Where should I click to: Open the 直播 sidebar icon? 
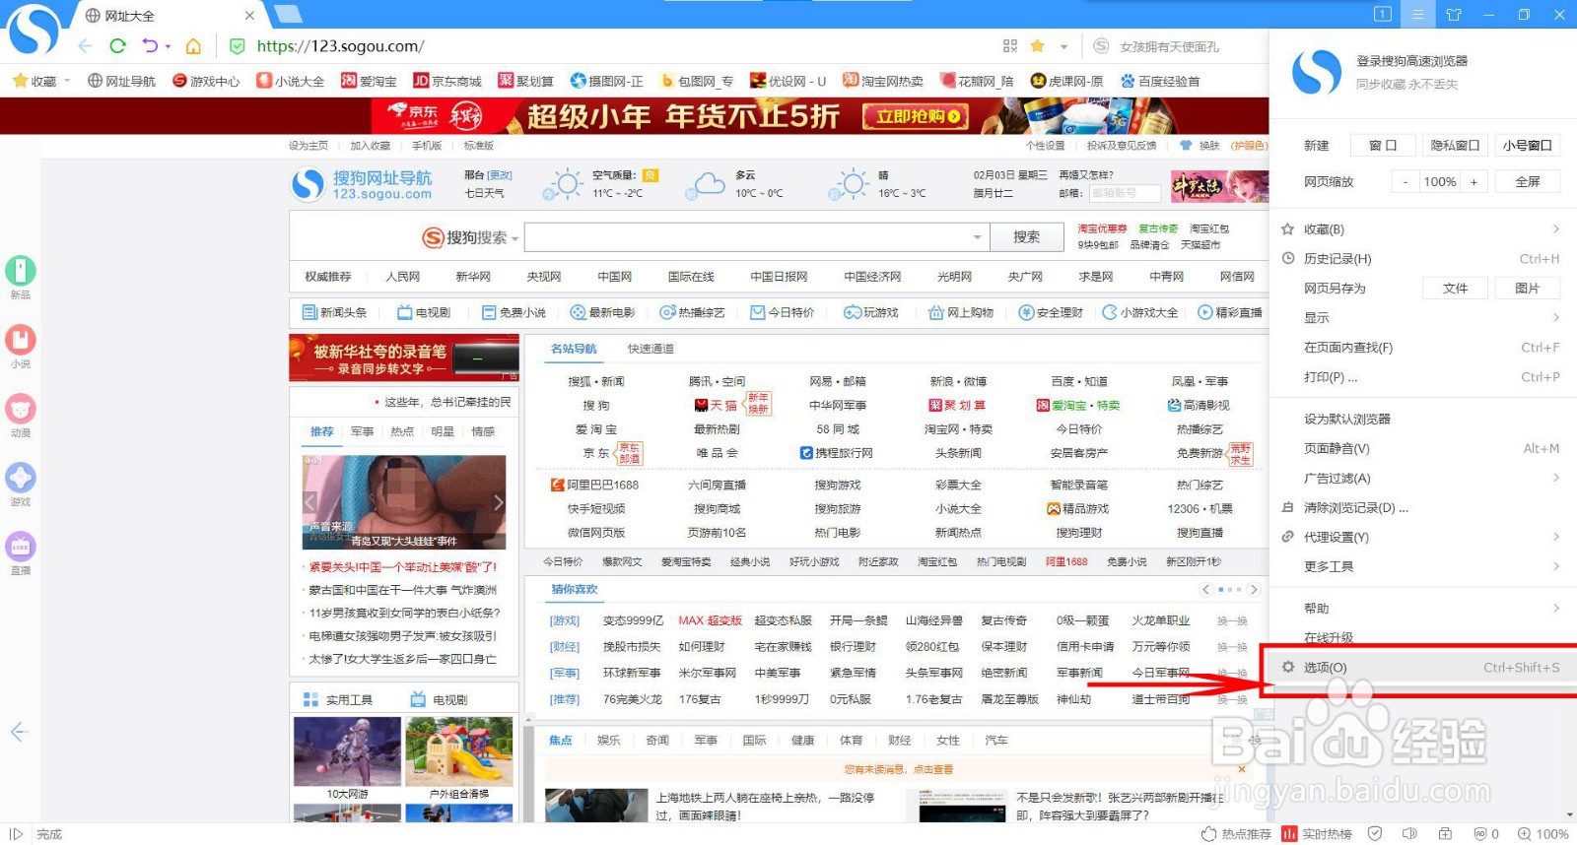(21, 547)
